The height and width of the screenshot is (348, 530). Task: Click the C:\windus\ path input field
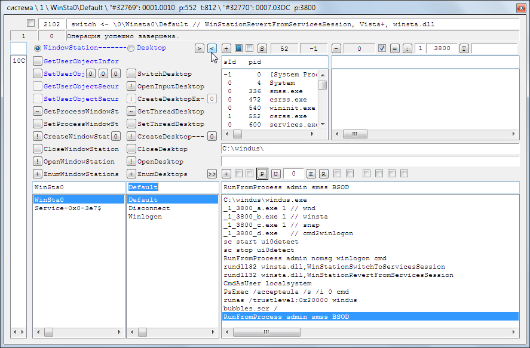[x=367, y=148]
